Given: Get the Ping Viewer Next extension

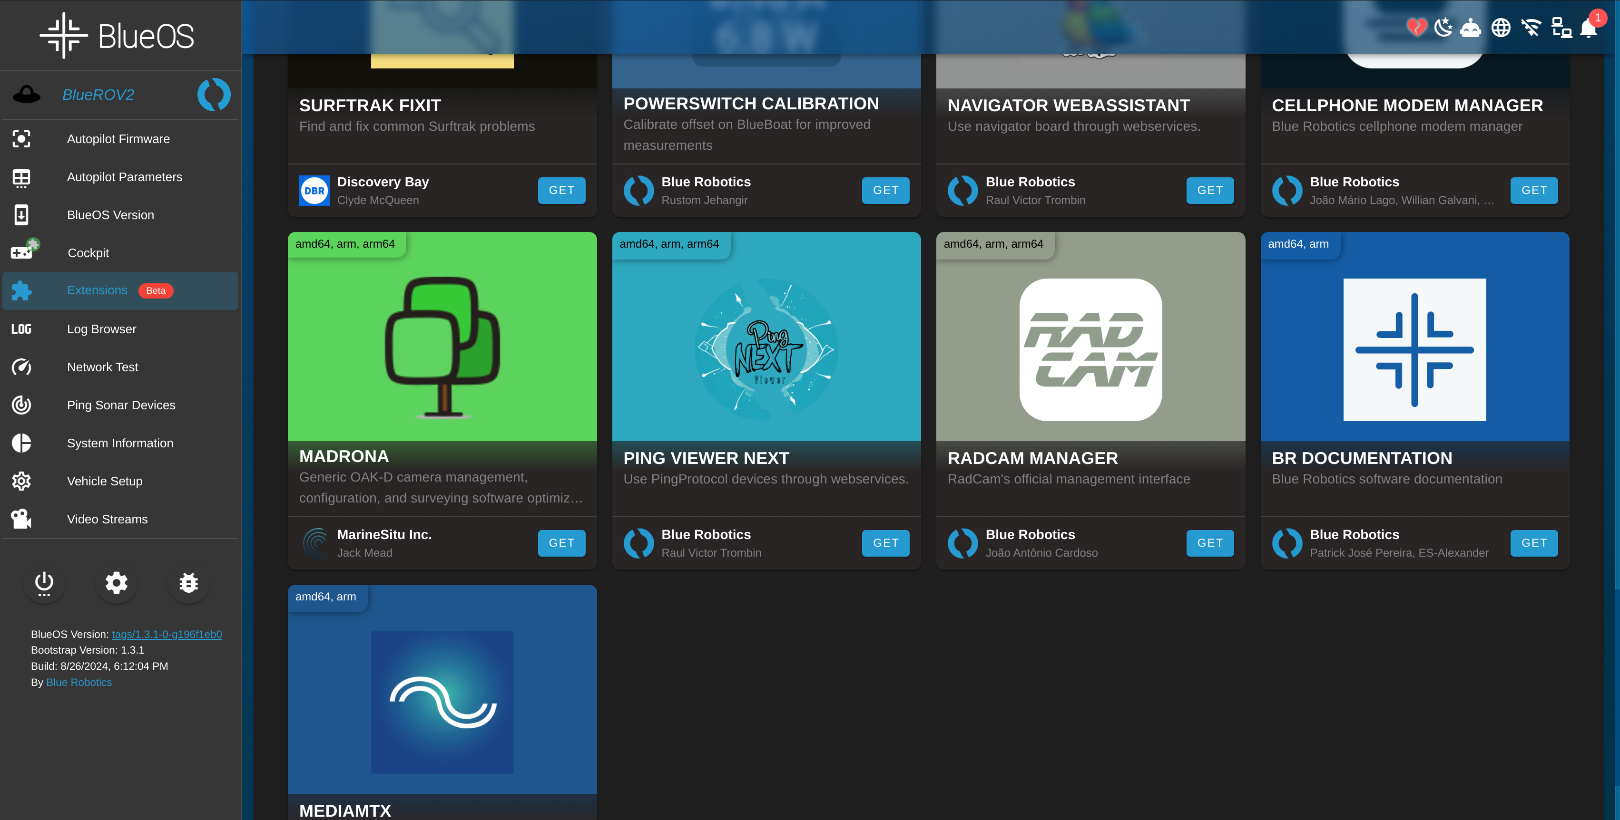Looking at the screenshot, I should (x=885, y=543).
